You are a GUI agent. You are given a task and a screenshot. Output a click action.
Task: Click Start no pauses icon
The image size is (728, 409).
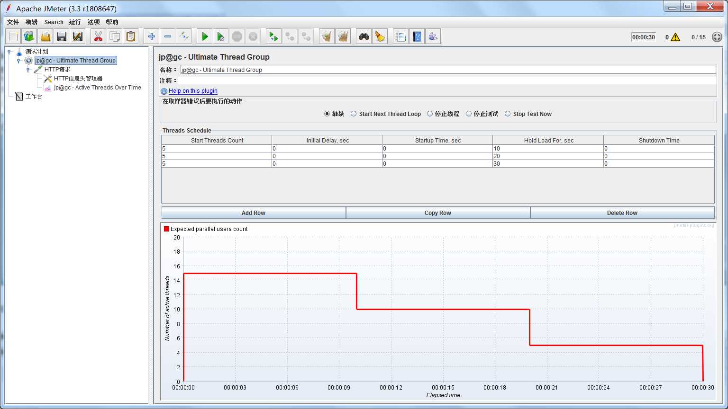click(221, 36)
